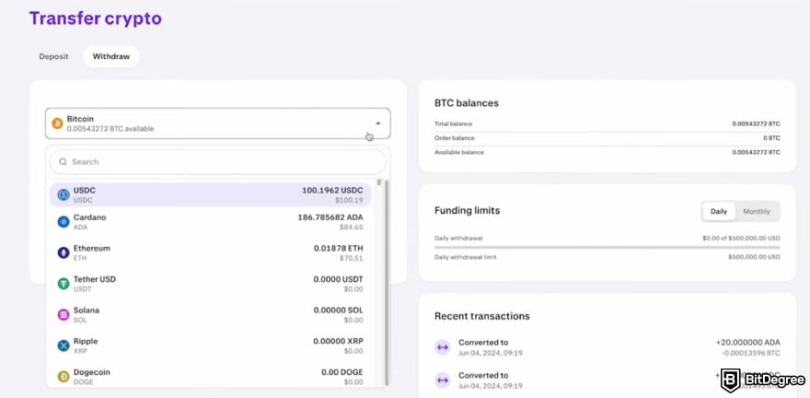
Task: Click the Ripple XRP coin icon
Action: point(64,345)
